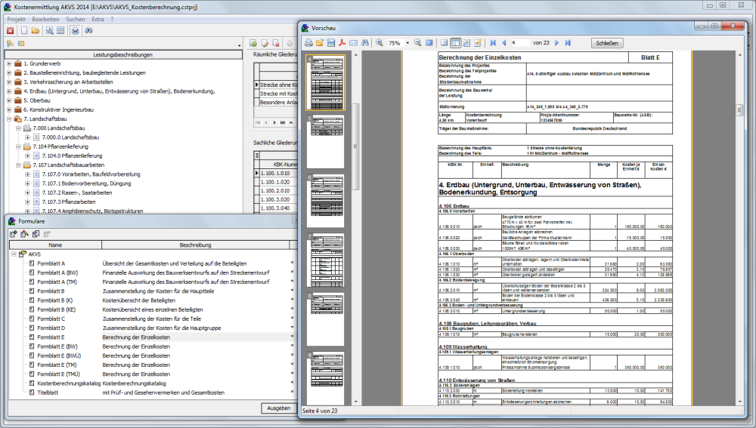Collapse the 7. Landschaftsbau tree node
The height and width of the screenshot is (428, 756).
[x=8, y=119]
